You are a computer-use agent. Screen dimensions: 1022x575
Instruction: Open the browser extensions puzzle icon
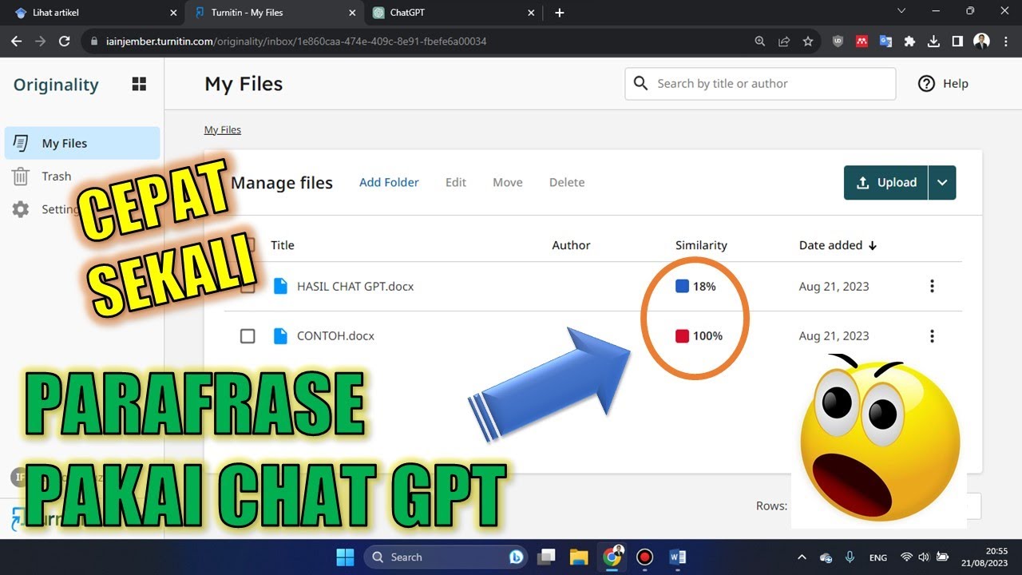909,42
